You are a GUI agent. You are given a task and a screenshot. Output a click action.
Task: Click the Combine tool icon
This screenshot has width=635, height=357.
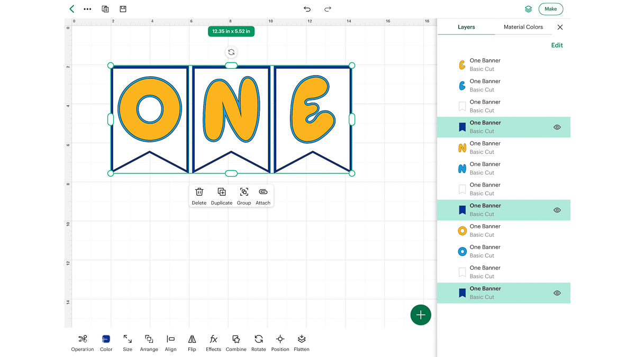tap(236, 339)
